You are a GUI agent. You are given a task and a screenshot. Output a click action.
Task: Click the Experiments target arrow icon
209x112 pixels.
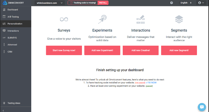pyautogui.click(x=102, y=19)
